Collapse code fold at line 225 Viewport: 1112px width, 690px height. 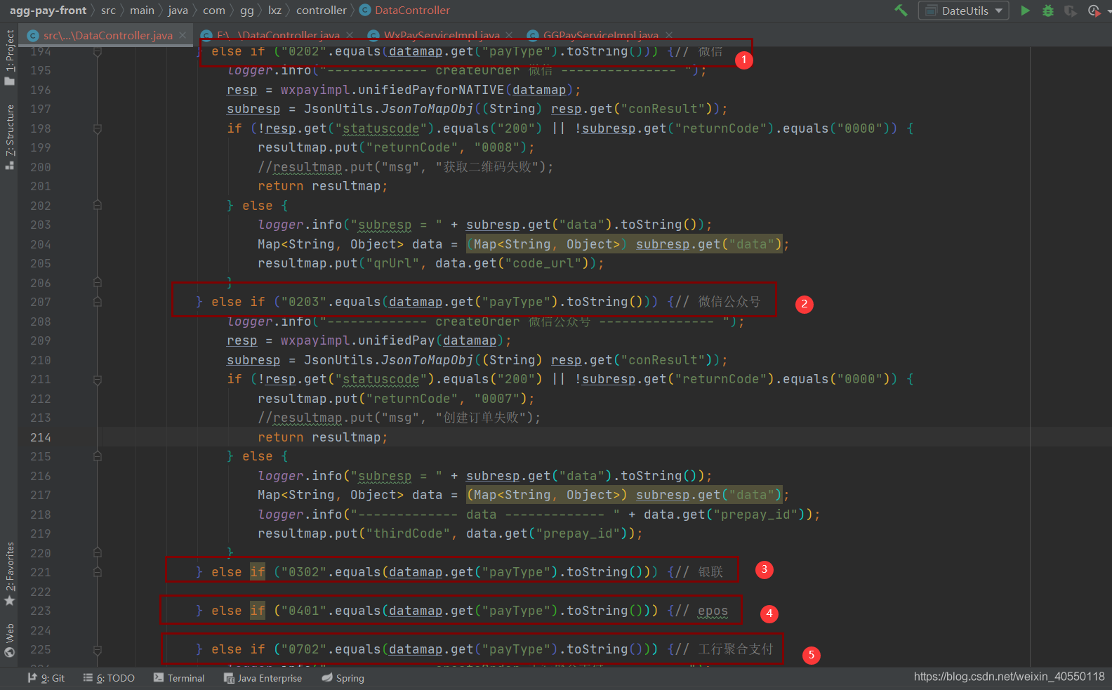[x=98, y=649]
